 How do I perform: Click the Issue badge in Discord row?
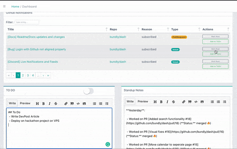point(175,62)
